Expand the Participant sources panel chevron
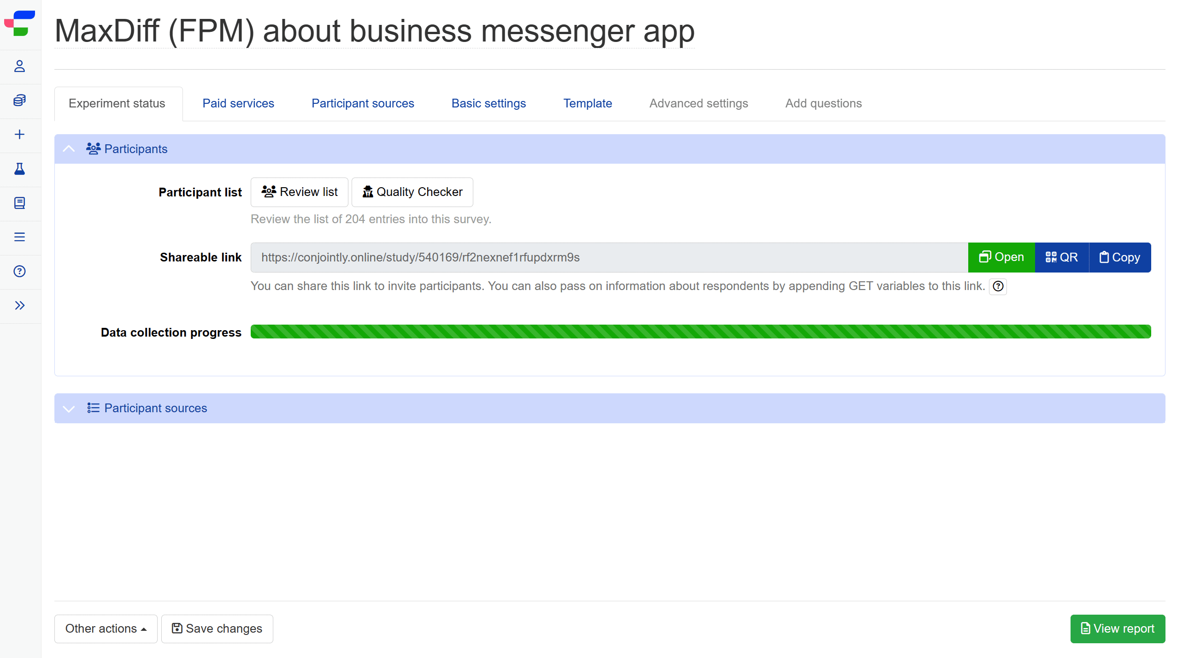This screenshot has height=658, width=1177. 69,409
